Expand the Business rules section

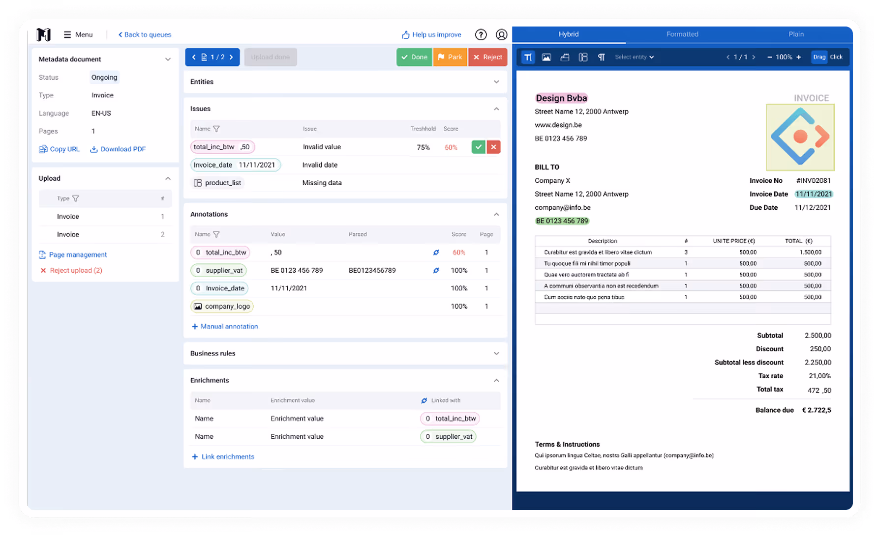pos(496,353)
